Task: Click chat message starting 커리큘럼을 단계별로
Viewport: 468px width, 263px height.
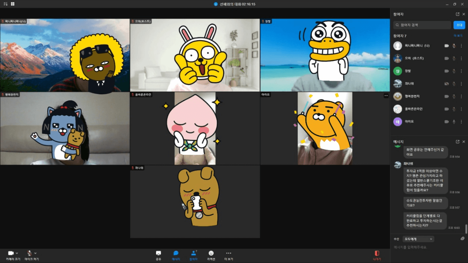Action: (x=425, y=221)
